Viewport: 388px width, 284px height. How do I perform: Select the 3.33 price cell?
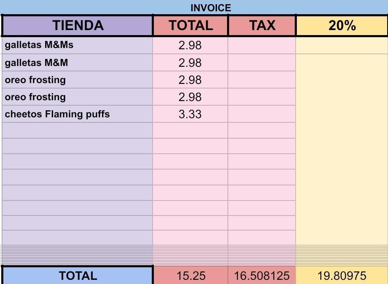[190, 114]
